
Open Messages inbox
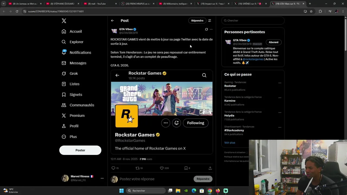74,63
